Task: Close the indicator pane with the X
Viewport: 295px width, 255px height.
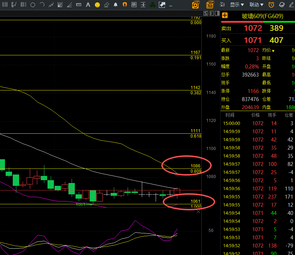Action: [x=198, y=212]
